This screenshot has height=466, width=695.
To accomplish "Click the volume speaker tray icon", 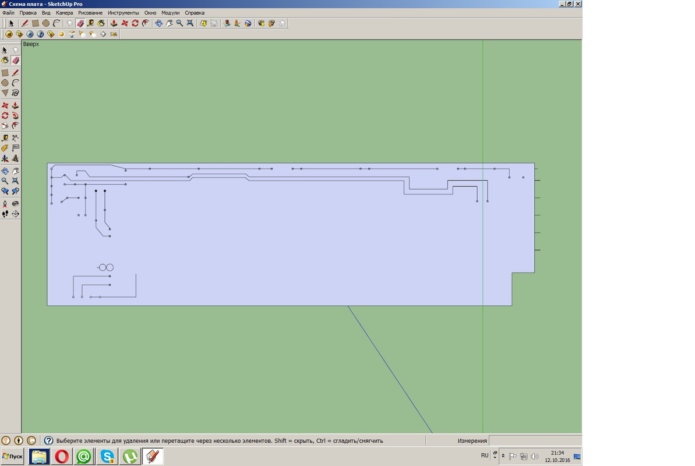I will [x=535, y=456].
